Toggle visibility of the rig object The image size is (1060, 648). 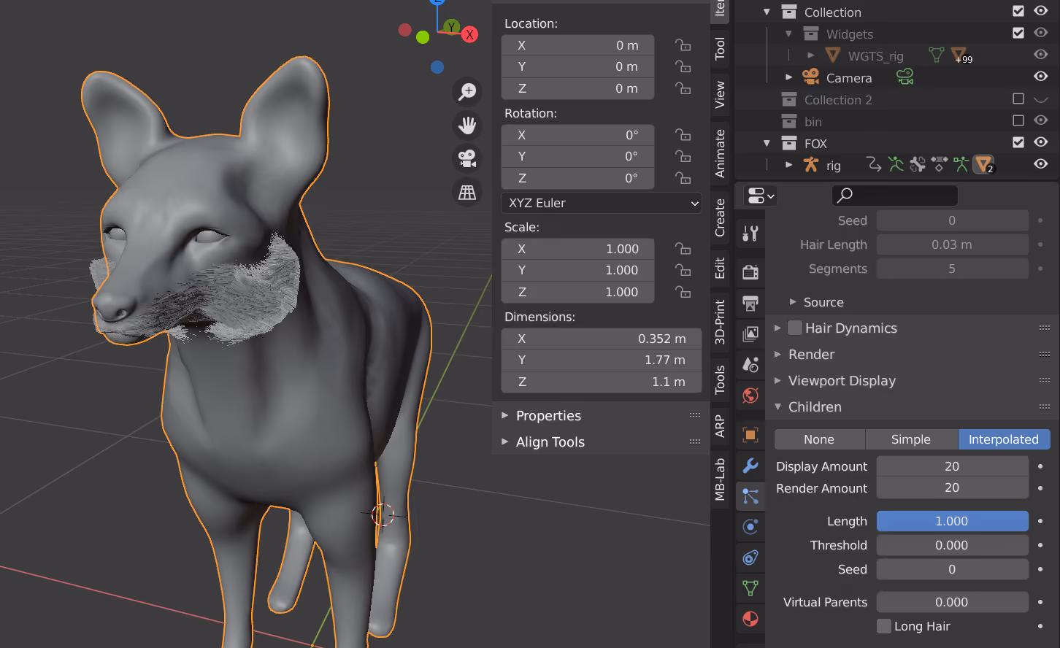(1041, 164)
